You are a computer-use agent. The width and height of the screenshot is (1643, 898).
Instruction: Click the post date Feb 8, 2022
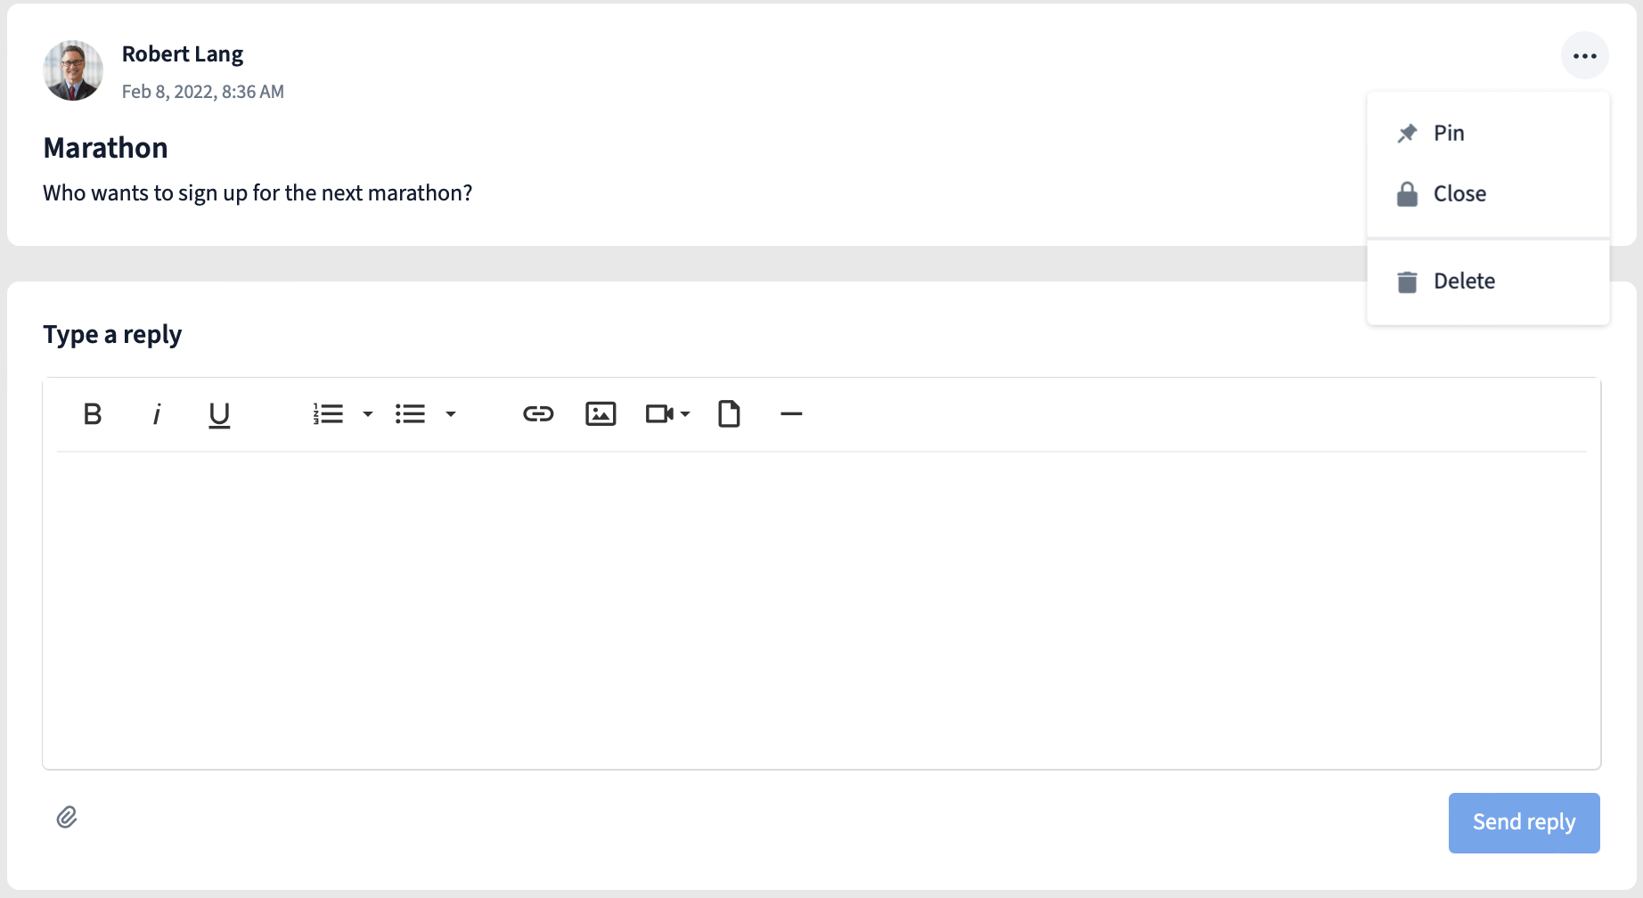tap(203, 92)
